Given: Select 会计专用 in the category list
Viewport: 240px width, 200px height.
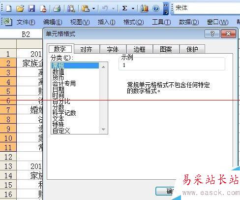Looking at the screenshot, I should [x=75, y=83].
